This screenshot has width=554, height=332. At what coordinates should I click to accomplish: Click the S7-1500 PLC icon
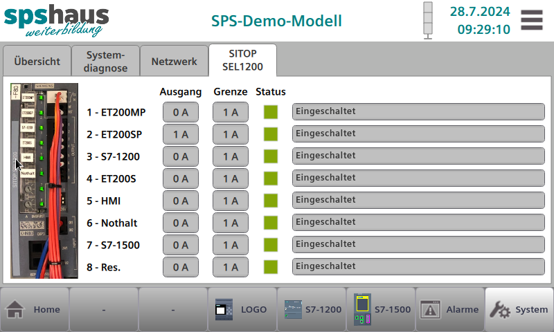362,309
